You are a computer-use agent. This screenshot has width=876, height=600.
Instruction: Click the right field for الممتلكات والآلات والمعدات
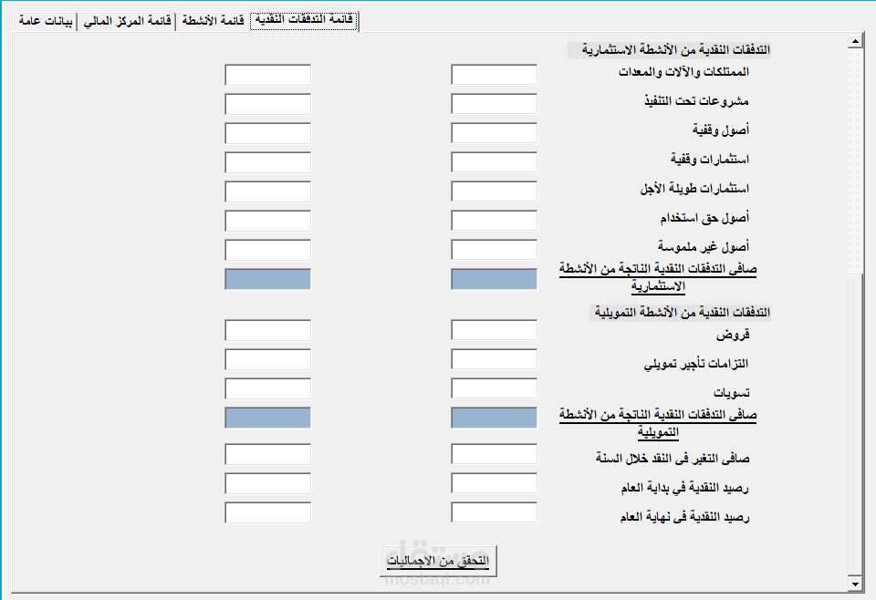[x=494, y=75]
